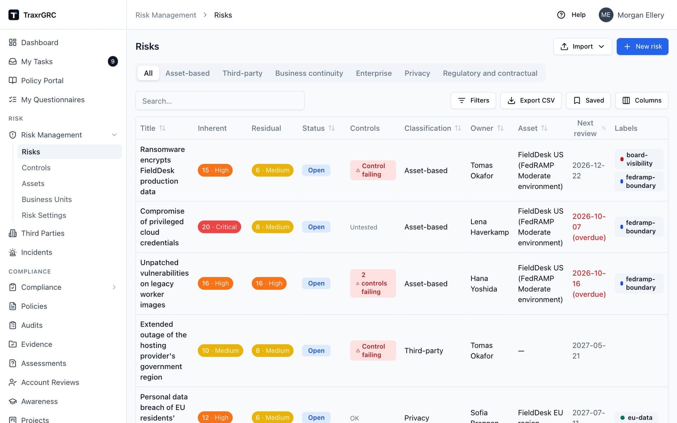Click the Assessments icon in sidebar
This screenshot has height=423, width=677.
click(13, 363)
